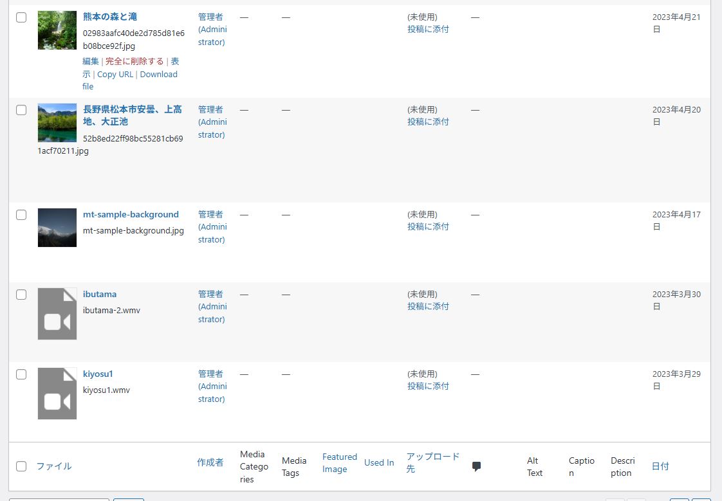Check the box for 熊本の森と滝

click(x=21, y=17)
